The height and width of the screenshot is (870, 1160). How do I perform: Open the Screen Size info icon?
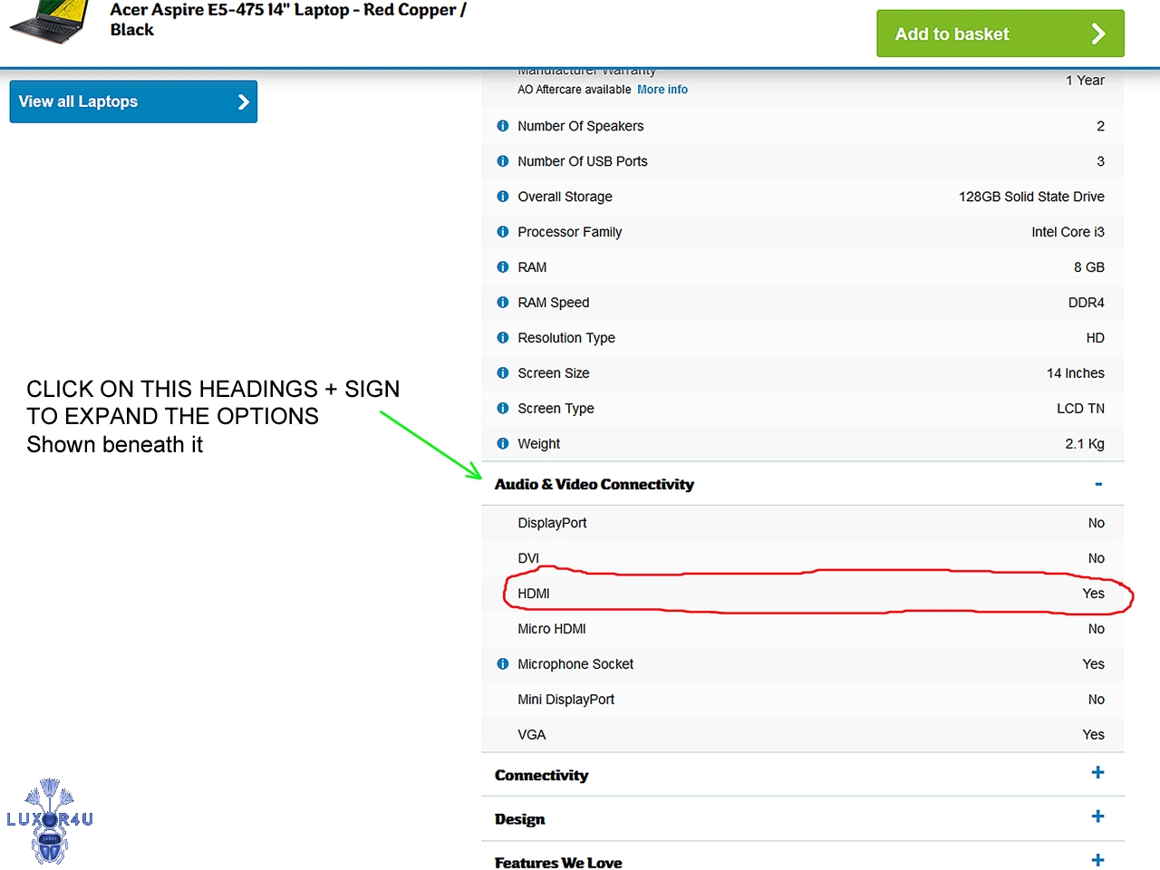pyautogui.click(x=503, y=373)
